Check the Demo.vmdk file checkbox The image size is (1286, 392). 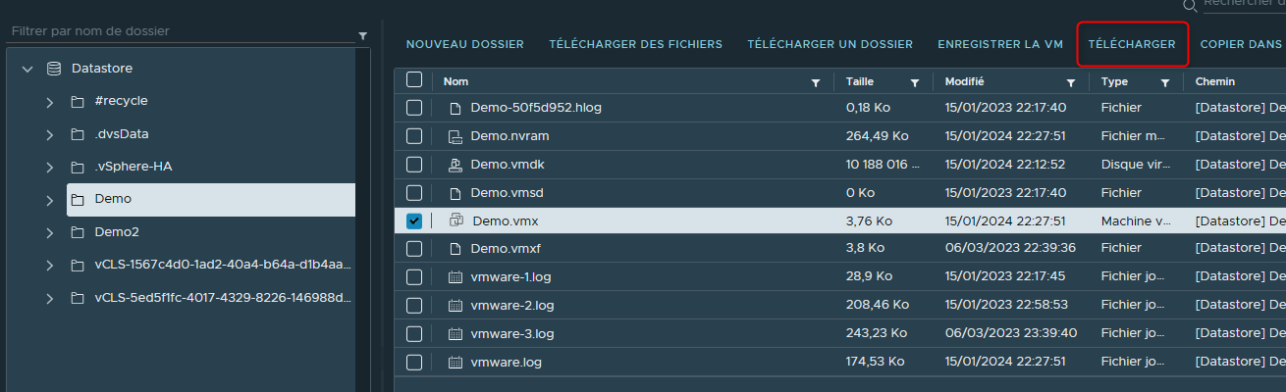pos(414,165)
